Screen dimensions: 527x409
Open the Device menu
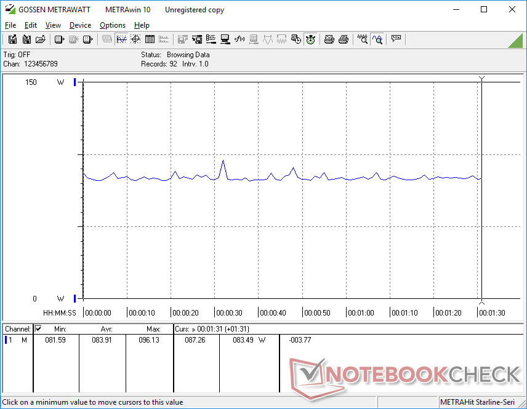(x=80, y=25)
